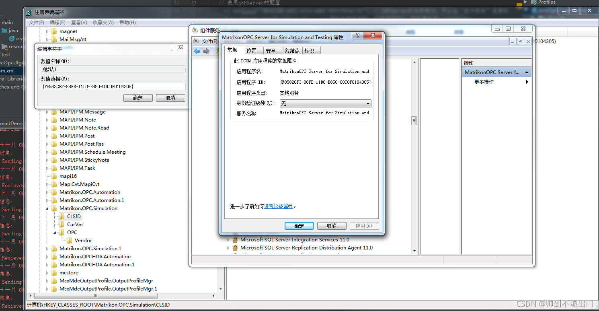Viewport: 599px width, 311px height.
Task: Expand the Matrikon.OPC.Automation.1 key
Action: point(47,200)
